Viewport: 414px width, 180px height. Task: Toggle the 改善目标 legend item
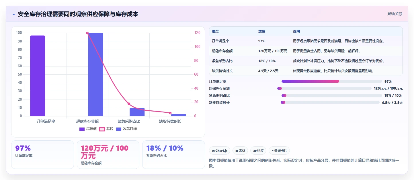(x=126, y=129)
